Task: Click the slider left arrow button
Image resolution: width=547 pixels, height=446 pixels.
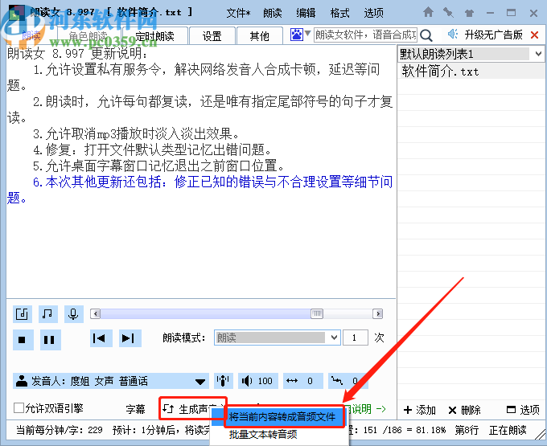Action: click(95, 313)
